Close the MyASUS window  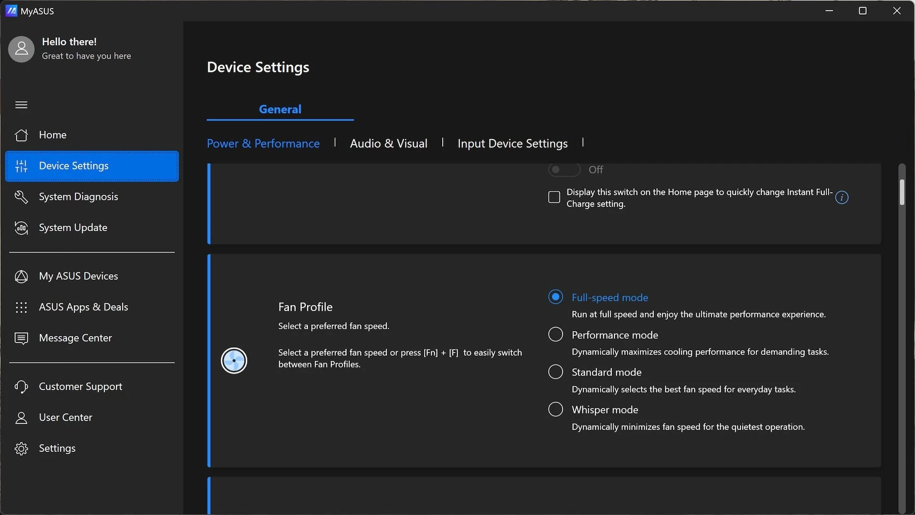pyautogui.click(x=897, y=10)
